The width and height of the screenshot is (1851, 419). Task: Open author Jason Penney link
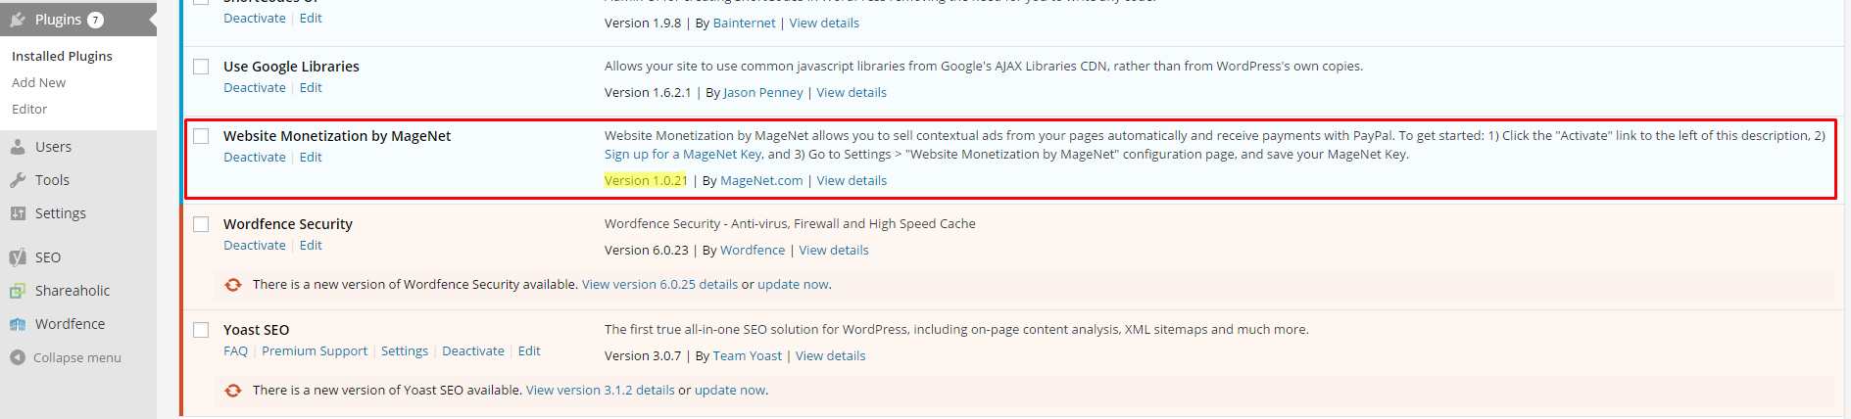pyautogui.click(x=762, y=92)
